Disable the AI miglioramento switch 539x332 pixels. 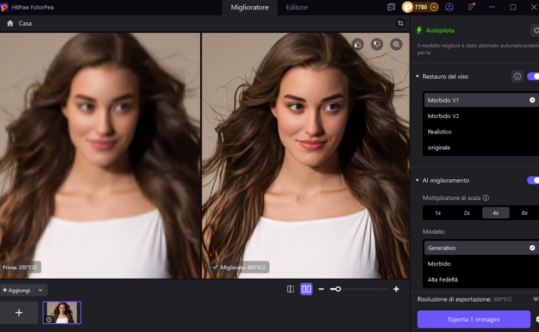[x=532, y=180]
